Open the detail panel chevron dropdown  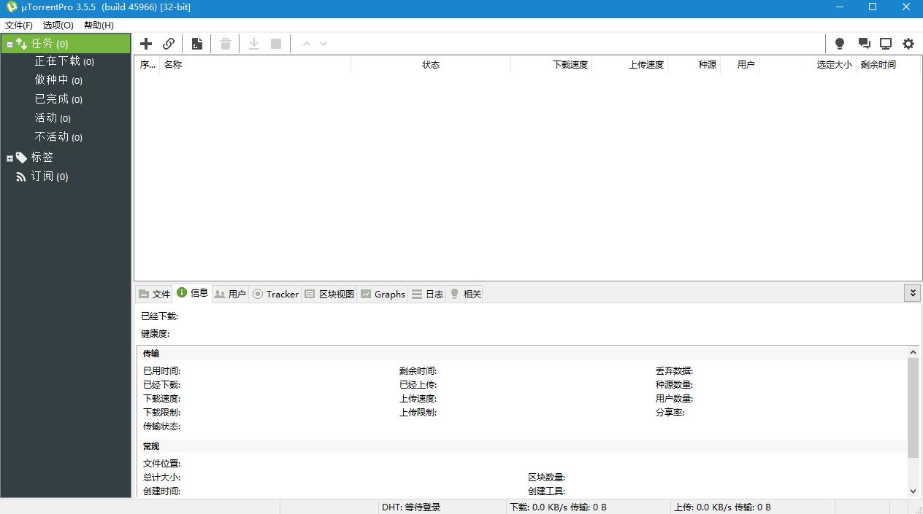point(912,292)
